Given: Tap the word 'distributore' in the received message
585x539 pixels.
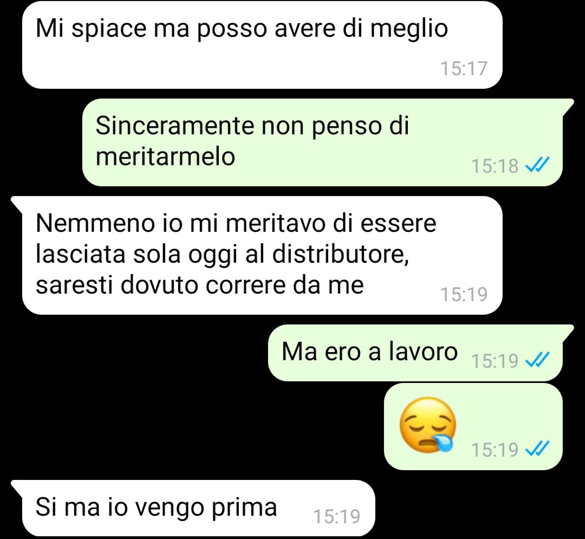Looking at the screenshot, I should [x=340, y=255].
